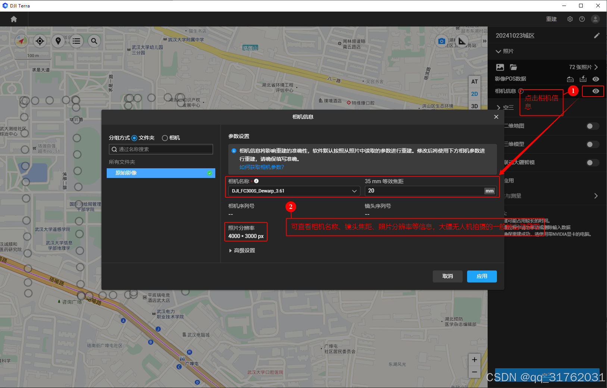Select the 相机 grouping radio button
Viewport: 607px width, 388px height.
165,138
